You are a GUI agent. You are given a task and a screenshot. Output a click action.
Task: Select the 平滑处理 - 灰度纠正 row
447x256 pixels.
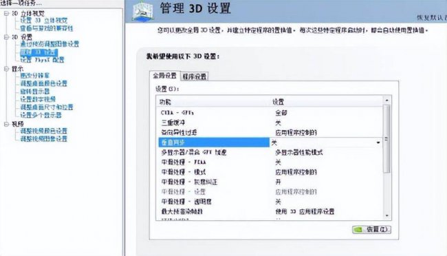pyautogui.click(x=270, y=182)
